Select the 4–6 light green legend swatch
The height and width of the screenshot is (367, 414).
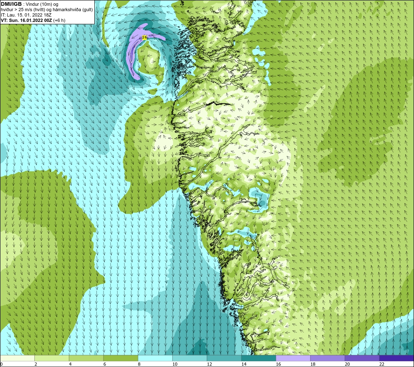click(87, 358)
